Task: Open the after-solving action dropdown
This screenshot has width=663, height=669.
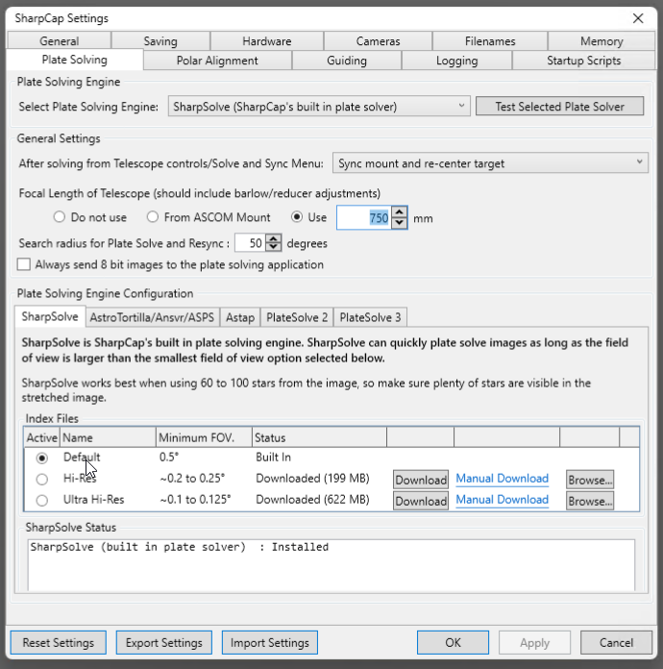Action: (490, 163)
